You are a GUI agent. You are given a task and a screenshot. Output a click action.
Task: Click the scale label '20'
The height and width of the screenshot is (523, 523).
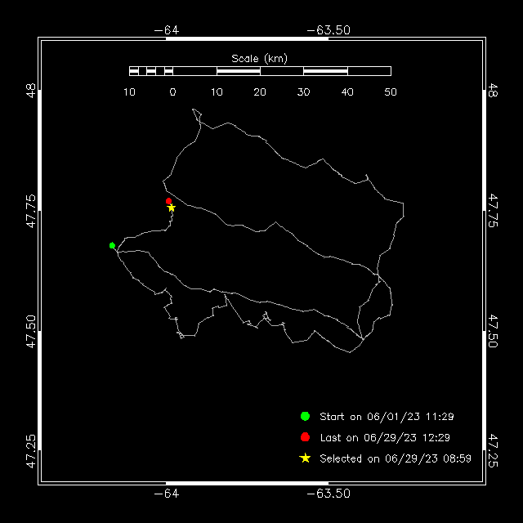click(x=260, y=92)
